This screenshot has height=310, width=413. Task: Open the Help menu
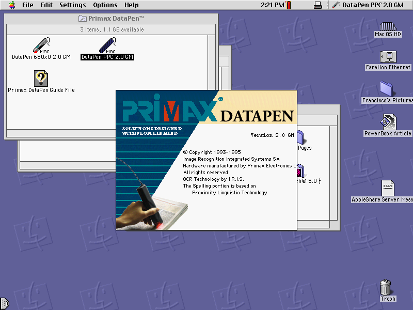(131, 5)
